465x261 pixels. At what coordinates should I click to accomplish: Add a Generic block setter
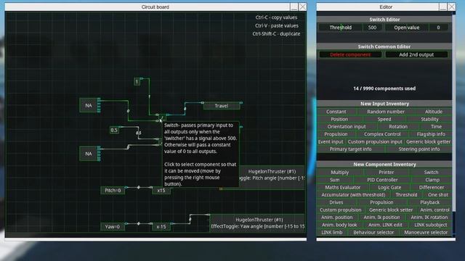tap(391, 210)
